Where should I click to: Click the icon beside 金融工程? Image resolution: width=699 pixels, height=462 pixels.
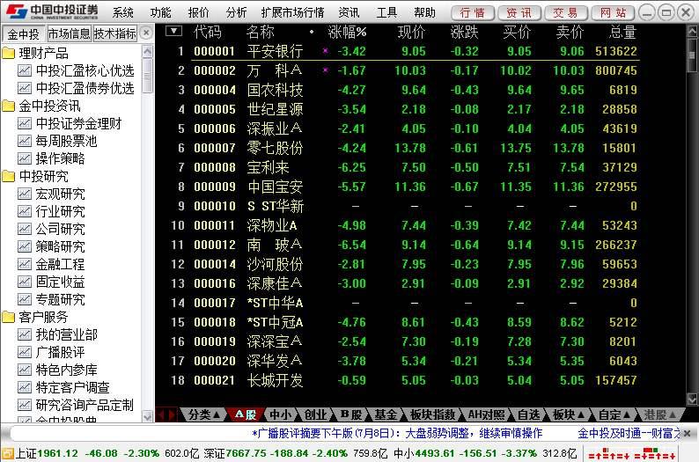25,264
